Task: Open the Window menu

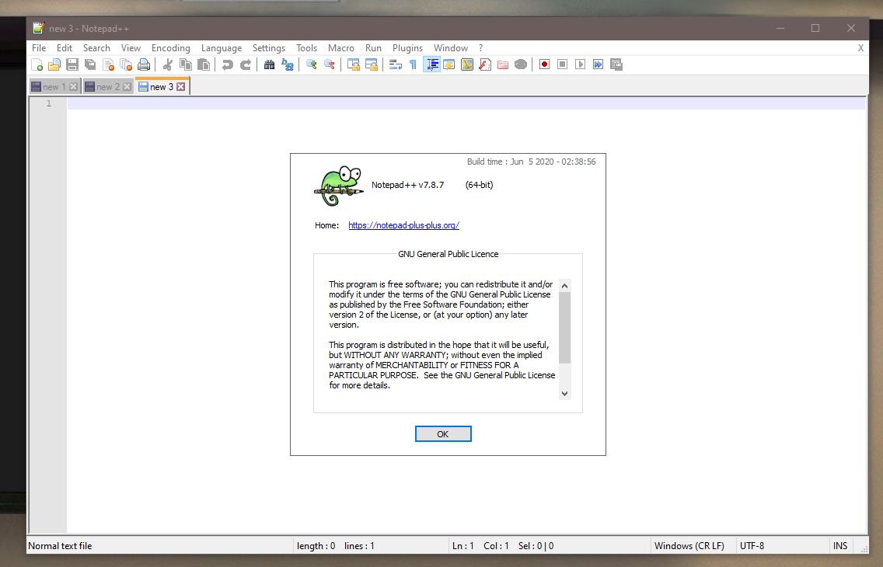Action: tap(451, 48)
